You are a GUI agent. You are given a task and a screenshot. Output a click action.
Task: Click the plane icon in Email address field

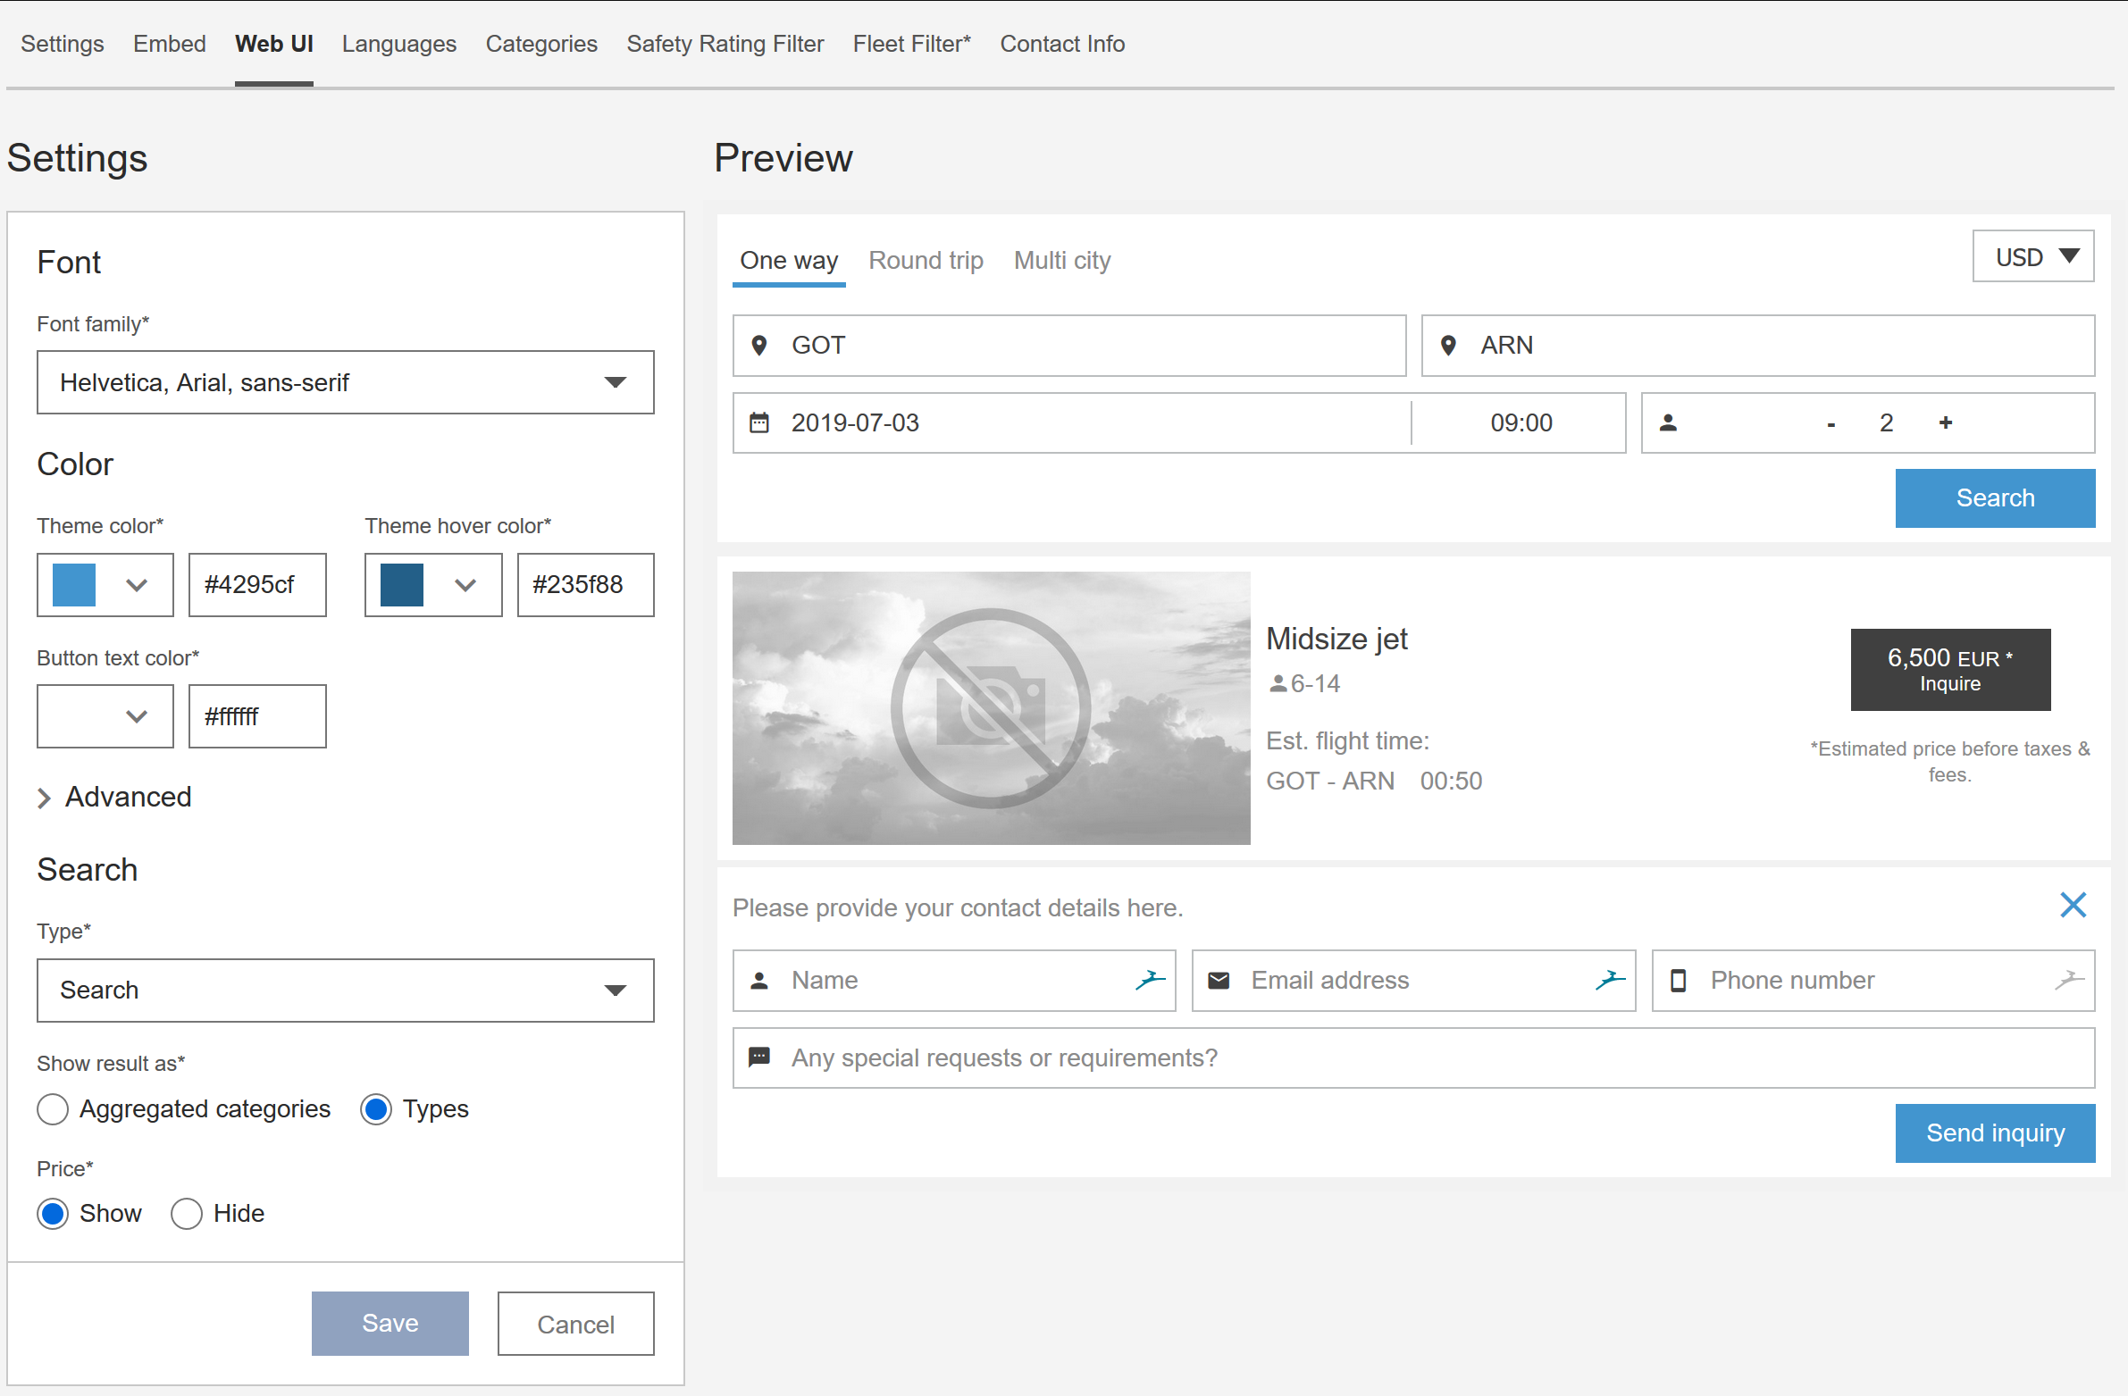pyautogui.click(x=1611, y=980)
